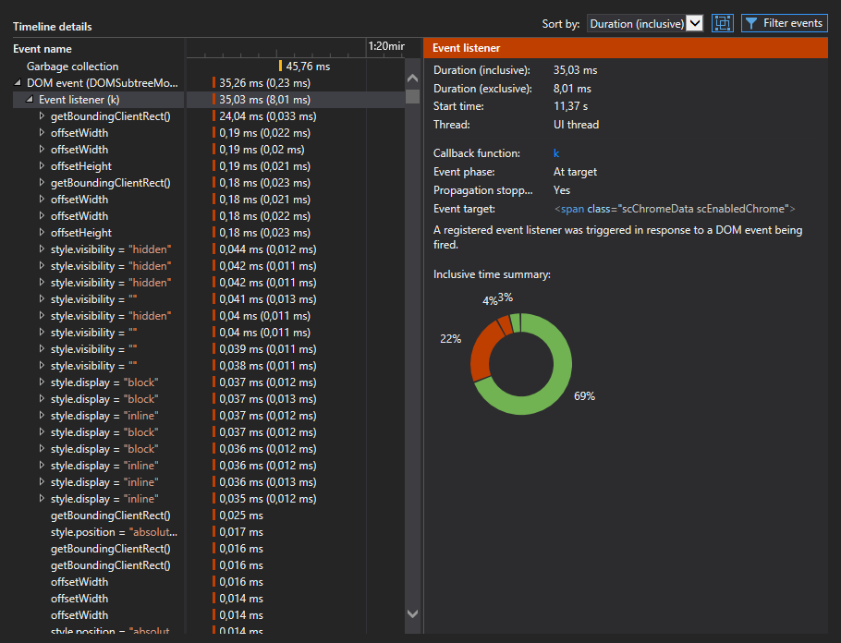Viewport: 841px width, 643px height.
Task: Select the 0,025 ms getBoundingClientRect() row
Action: (x=209, y=516)
